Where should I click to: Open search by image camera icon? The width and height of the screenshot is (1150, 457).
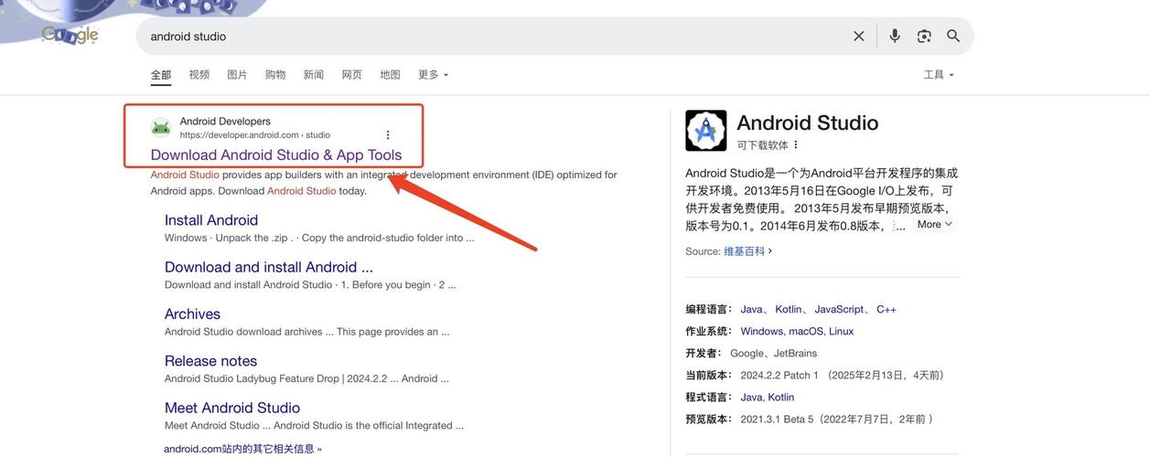click(924, 36)
